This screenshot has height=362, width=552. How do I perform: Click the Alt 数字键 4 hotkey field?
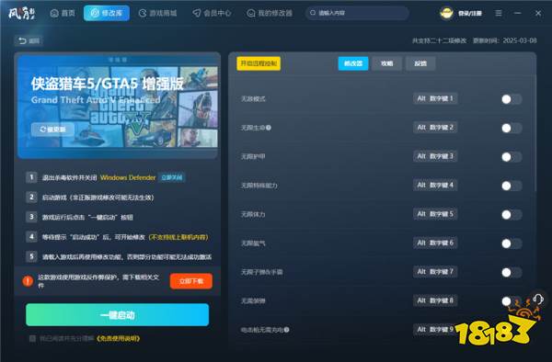coord(435,185)
